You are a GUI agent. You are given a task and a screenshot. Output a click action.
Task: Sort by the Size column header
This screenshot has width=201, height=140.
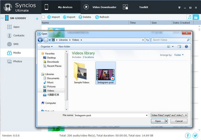pyautogui.click(x=161, y=23)
